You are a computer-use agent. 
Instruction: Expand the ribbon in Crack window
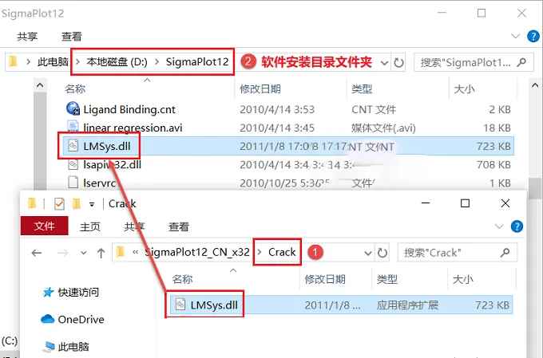pos(499,226)
